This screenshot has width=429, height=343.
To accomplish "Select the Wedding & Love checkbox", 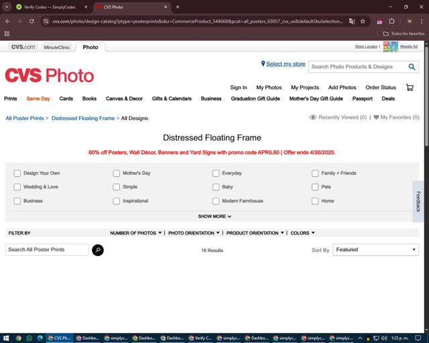I will pos(17,187).
